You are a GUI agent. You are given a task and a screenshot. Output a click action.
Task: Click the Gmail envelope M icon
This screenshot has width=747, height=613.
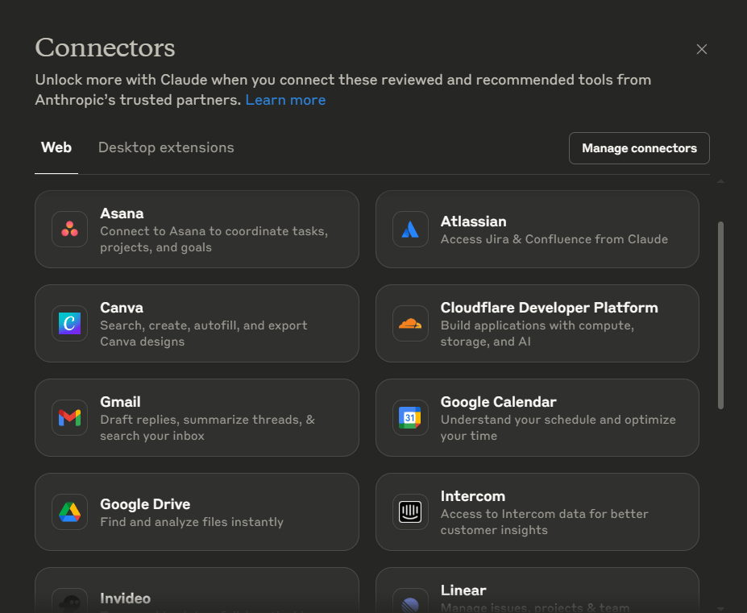point(69,418)
